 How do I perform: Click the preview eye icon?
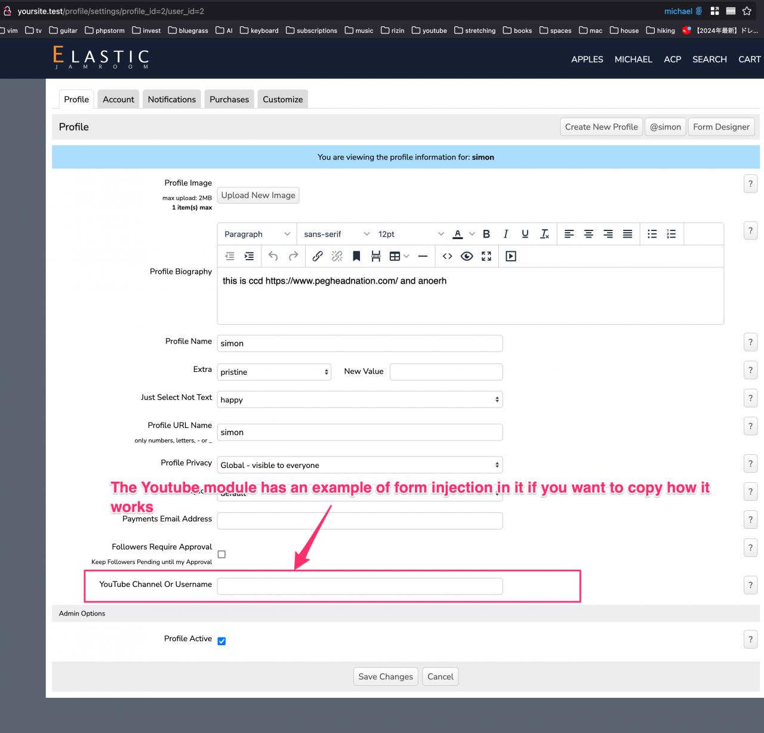pyautogui.click(x=467, y=256)
